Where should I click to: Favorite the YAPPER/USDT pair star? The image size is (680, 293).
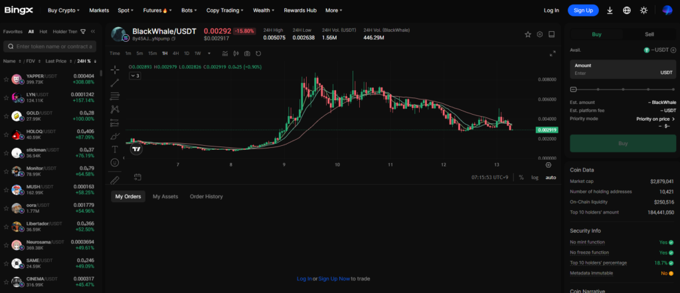6,79
